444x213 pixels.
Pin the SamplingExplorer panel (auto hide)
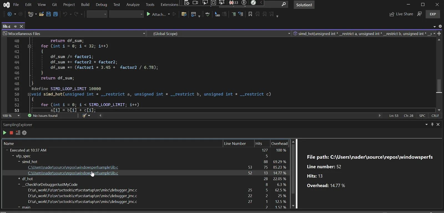click(x=432, y=125)
